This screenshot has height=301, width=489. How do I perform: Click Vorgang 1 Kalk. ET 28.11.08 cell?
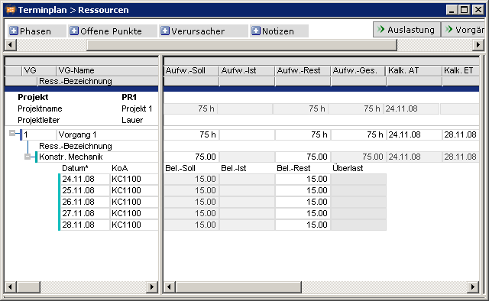click(461, 134)
